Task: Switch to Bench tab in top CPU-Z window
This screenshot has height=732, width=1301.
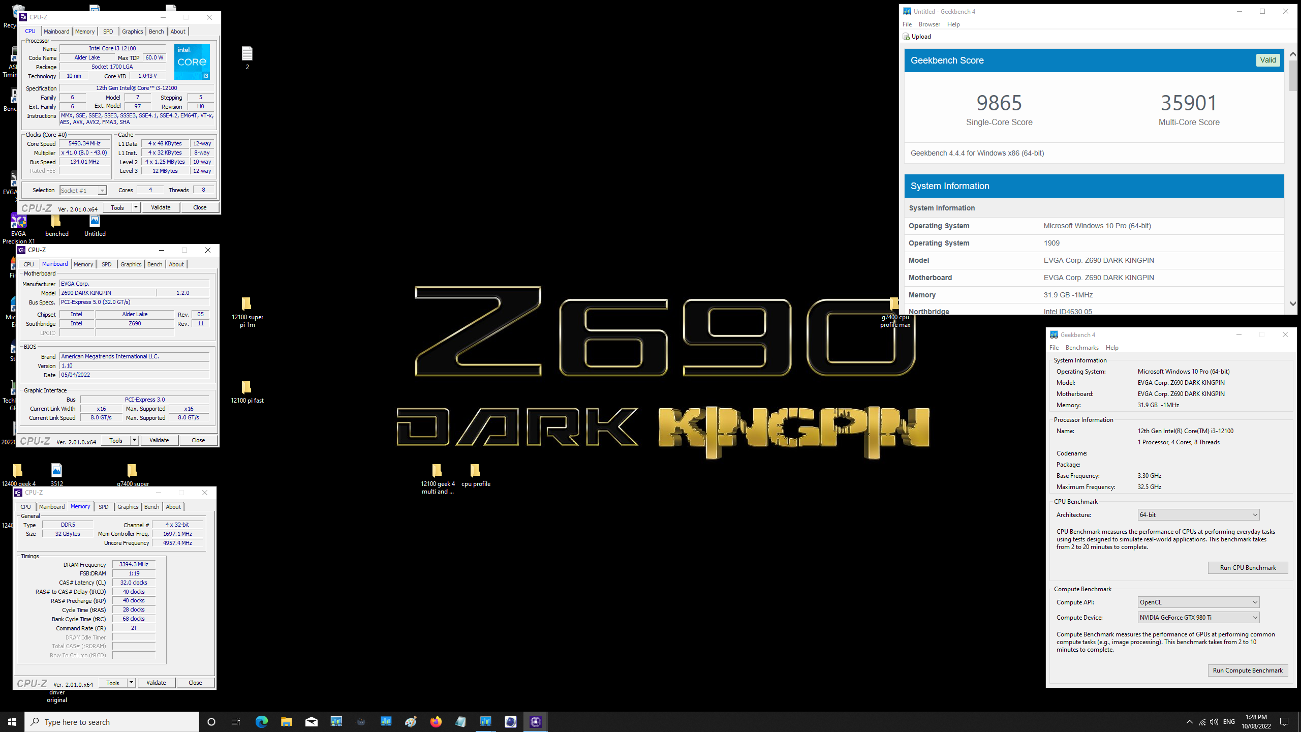Action: (x=156, y=32)
